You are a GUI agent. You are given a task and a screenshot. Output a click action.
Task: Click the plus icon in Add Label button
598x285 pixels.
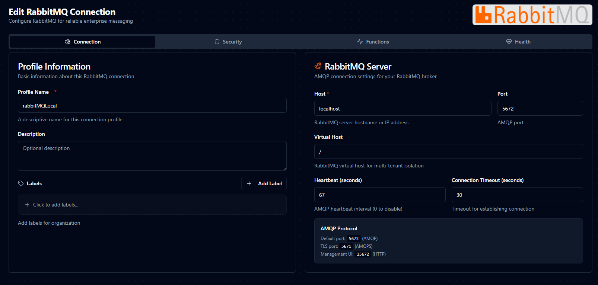[x=249, y=183]
